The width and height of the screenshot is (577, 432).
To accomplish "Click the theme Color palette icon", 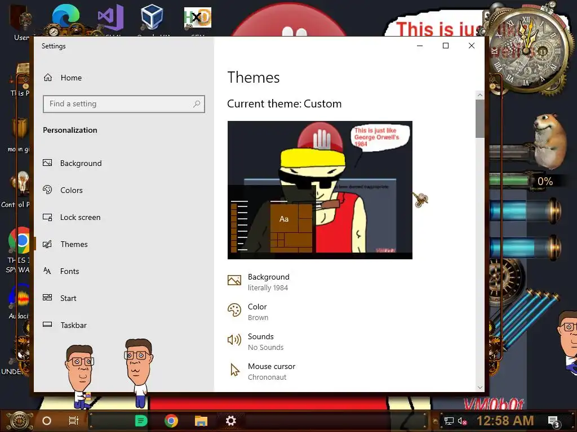I will pyautogui.click(x=234, y=310).
